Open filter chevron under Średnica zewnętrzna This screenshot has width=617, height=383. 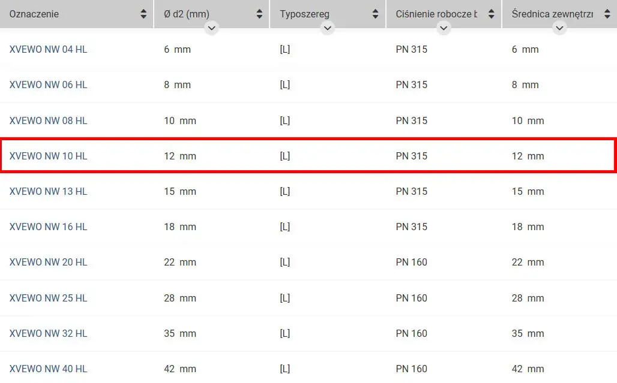(559, 28)
